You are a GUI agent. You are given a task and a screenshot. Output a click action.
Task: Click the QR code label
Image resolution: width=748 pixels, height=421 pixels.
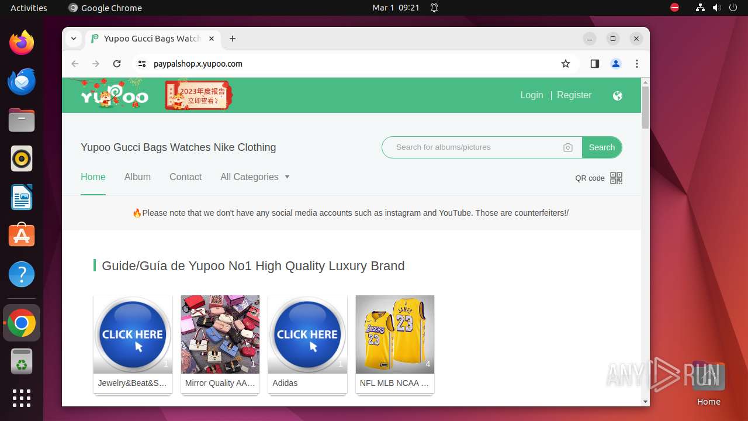(590, 178)
